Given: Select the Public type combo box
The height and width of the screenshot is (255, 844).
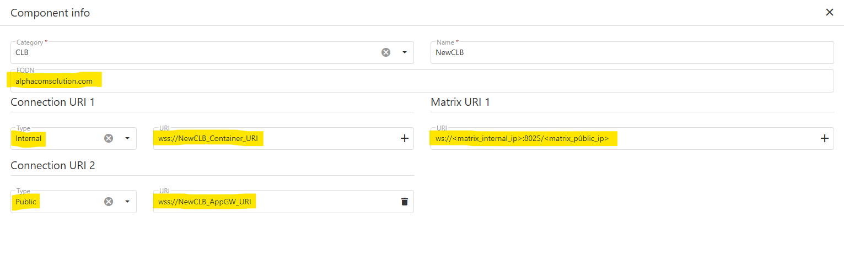Looking at the screenshot, I should coord(55,202).
